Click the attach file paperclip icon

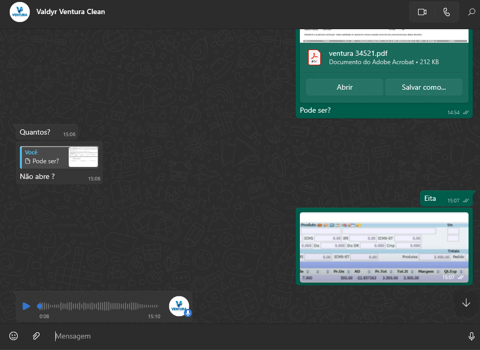click(x=36, y=336)
